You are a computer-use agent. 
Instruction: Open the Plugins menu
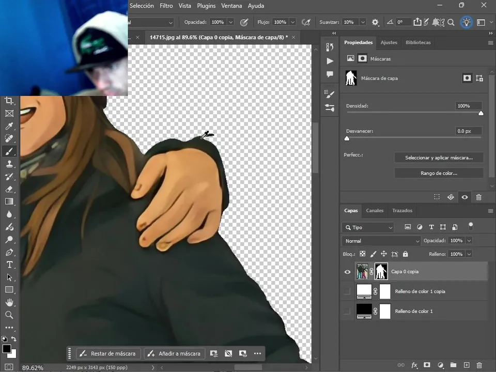(206, 6)
